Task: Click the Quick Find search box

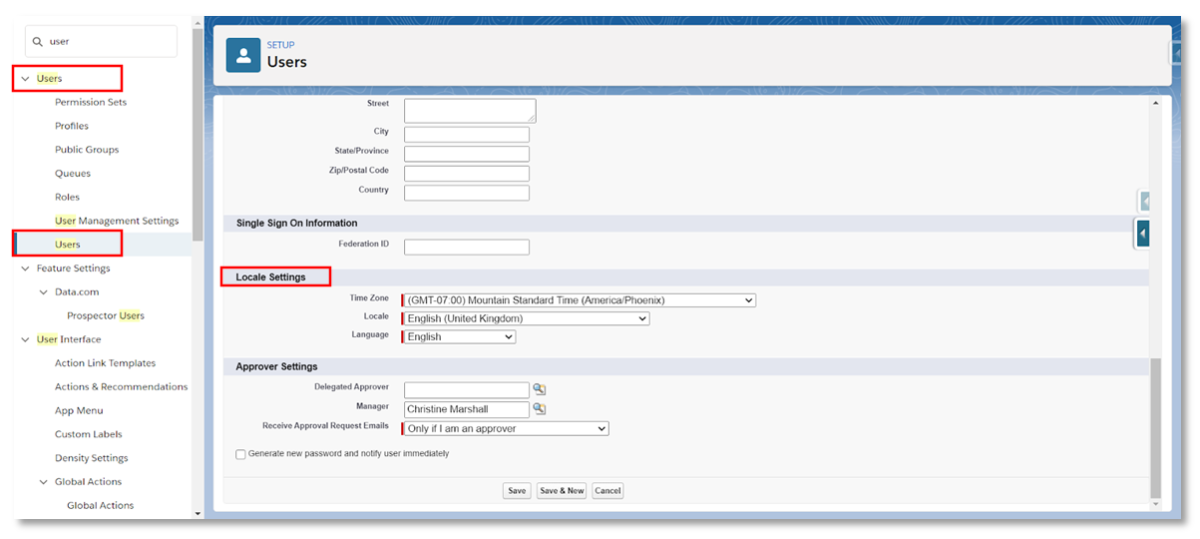Action: pyautogui.click(x=101, y=42)
